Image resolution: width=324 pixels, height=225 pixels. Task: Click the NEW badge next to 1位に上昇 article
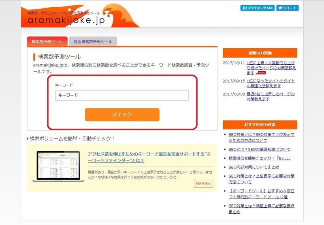click(261, 73)
